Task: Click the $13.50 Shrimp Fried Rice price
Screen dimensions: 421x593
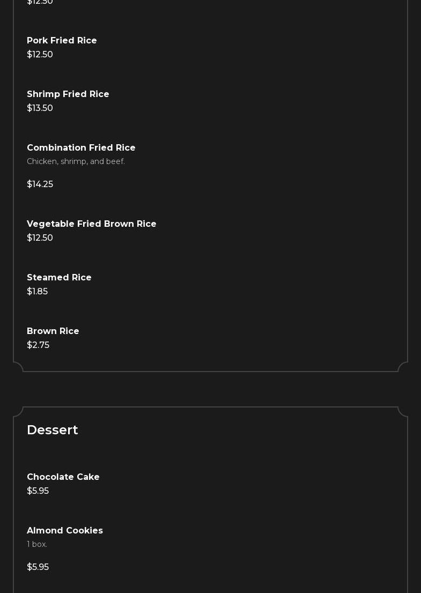Action: [40, 108]
